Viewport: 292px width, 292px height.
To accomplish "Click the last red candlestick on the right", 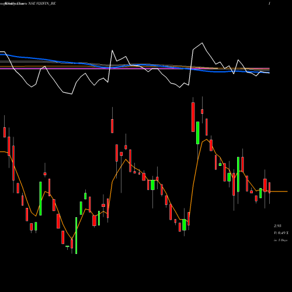I will pyautogui.click(x=270, y=188).
